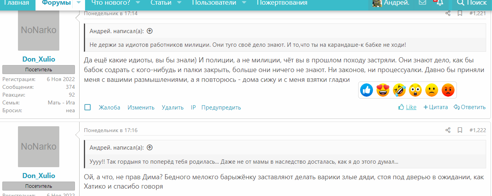Select the astonished Wow reaction emoji

416,90
